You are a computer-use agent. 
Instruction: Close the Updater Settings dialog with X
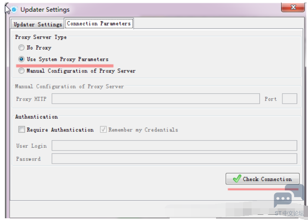tap(293, 7)
